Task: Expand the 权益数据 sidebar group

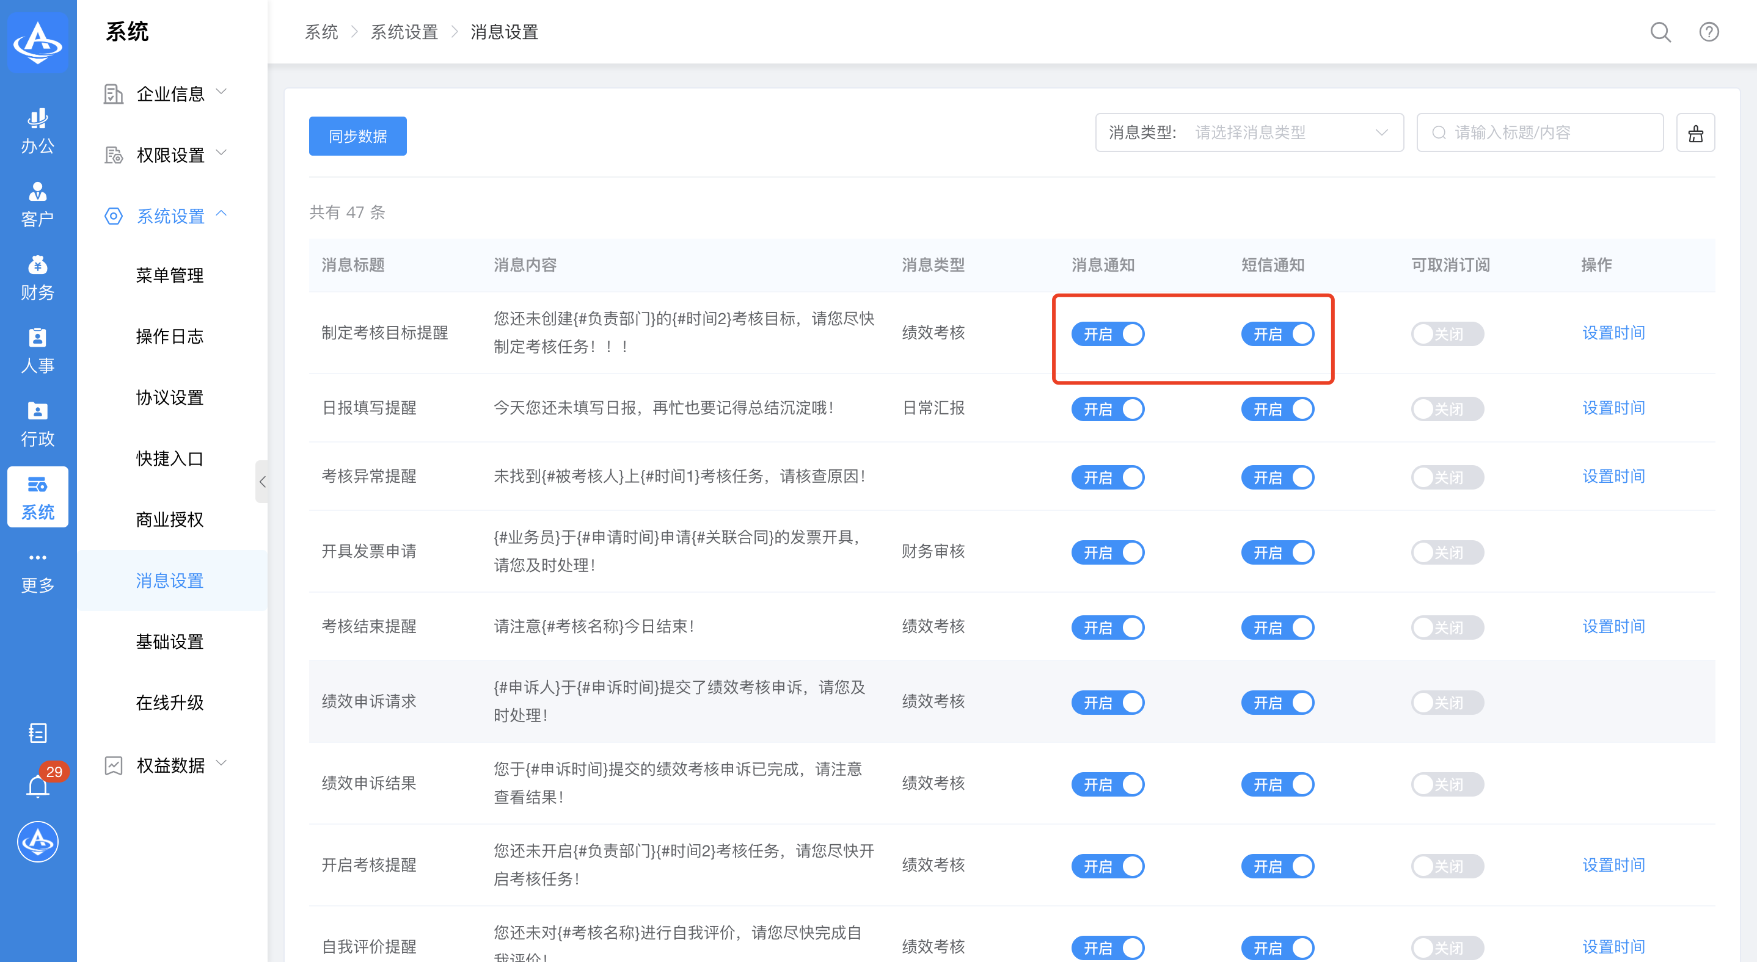Action: coord(170,765)
